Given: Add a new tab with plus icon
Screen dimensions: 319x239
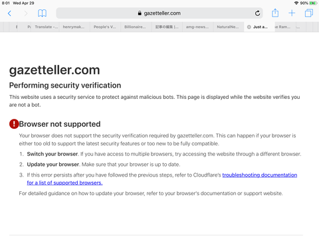Looking at the screenshot, I should pyautogui.click(x=292, y=13).
